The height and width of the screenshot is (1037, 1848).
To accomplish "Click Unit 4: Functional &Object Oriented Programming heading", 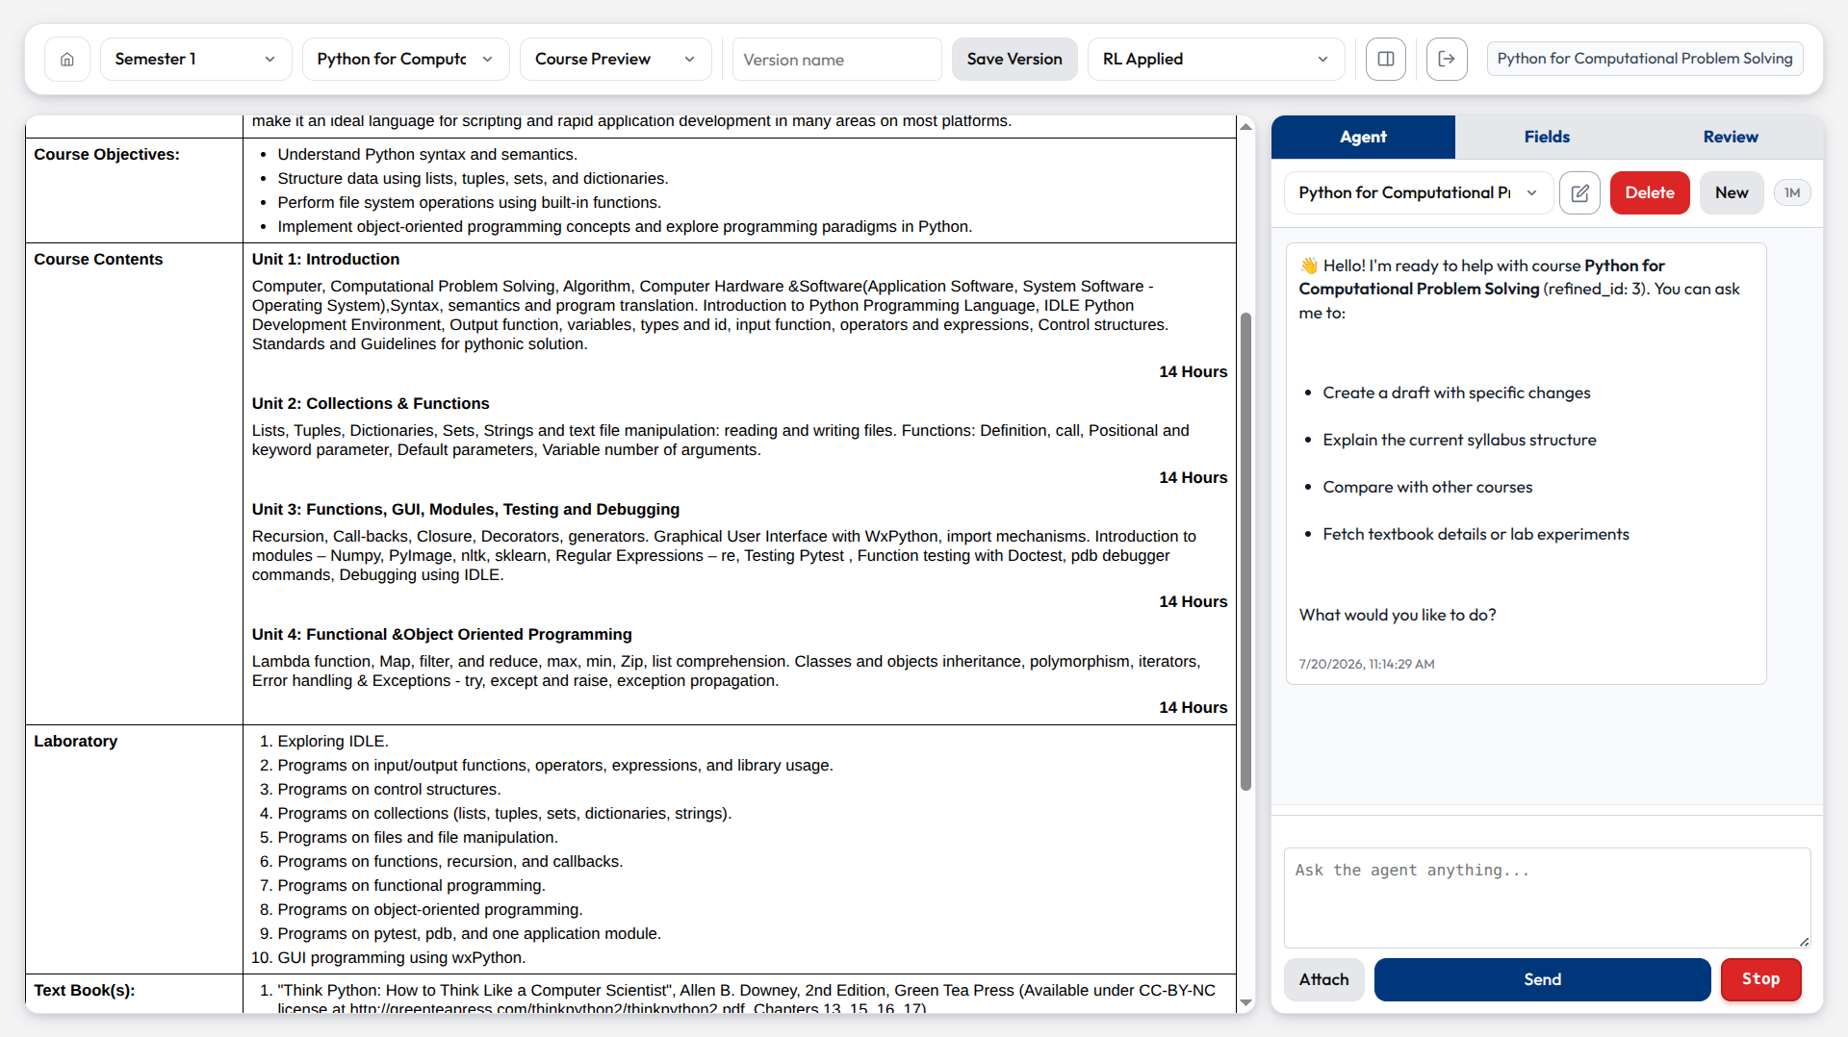I will coord(442,635).
